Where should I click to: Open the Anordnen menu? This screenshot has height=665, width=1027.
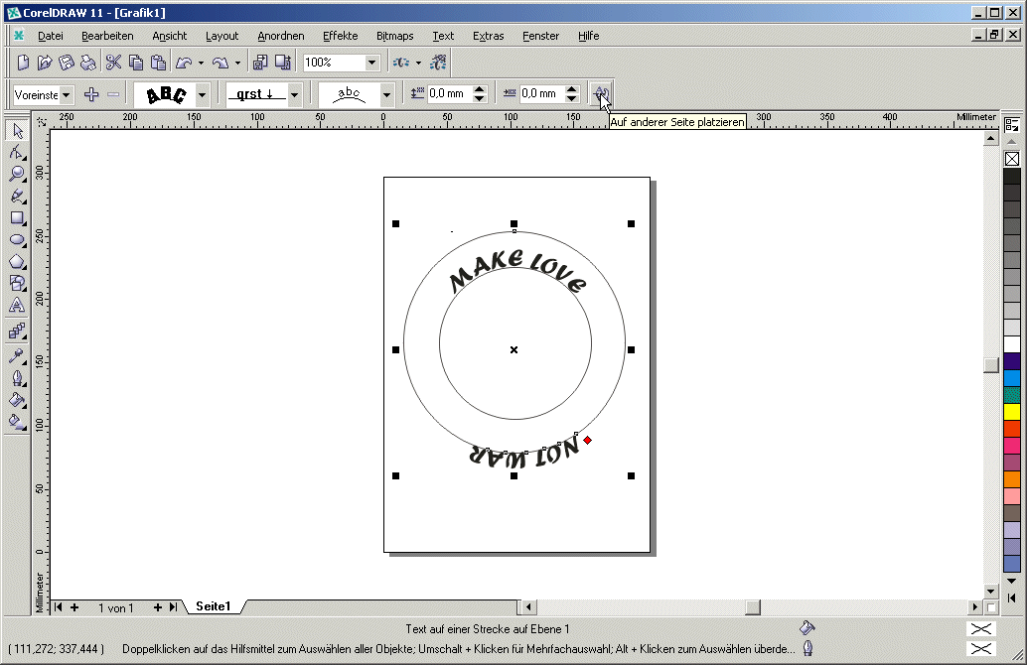point(280,36)
